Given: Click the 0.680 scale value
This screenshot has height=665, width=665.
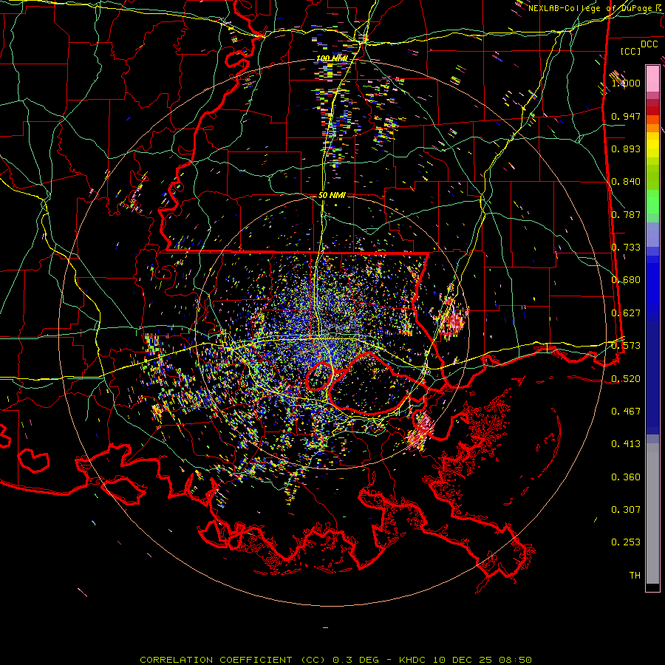Looking at the screenshot, I should (x=626, y=280).
